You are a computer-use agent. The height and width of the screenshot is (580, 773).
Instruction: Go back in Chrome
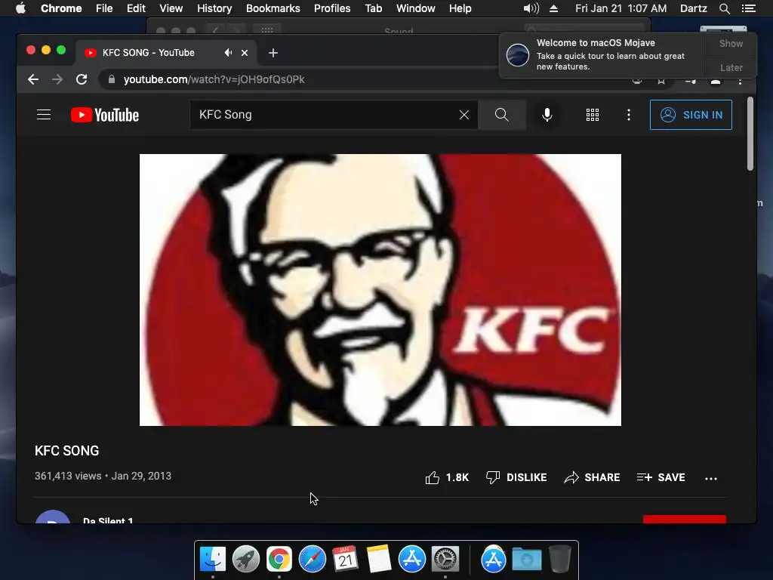pos(33,79)
